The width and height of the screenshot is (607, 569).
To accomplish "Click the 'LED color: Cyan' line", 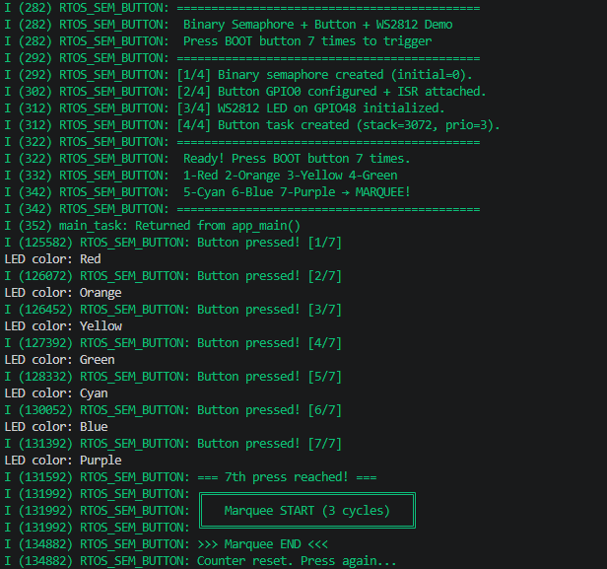I will click(56, 393).
